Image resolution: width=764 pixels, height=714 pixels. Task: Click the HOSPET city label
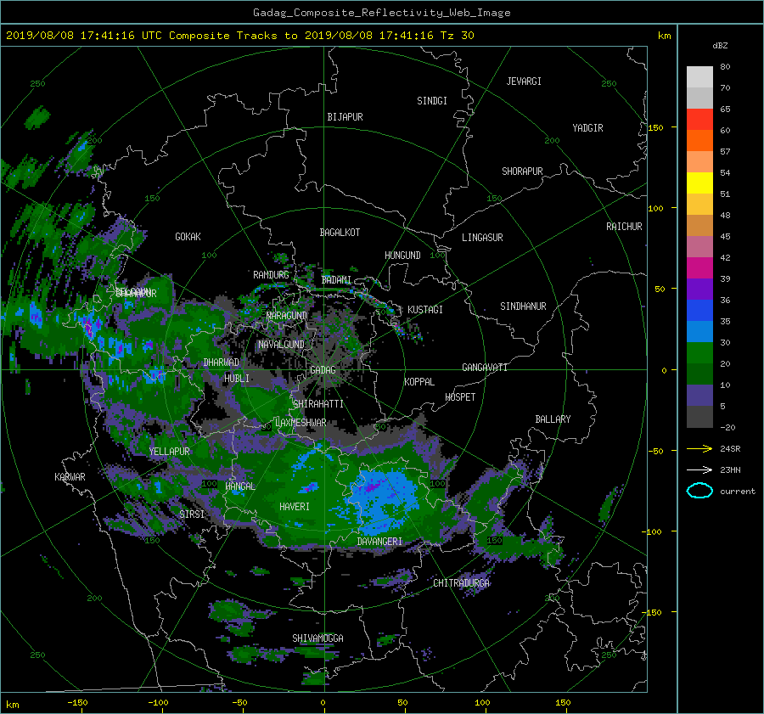click(460, 397)
